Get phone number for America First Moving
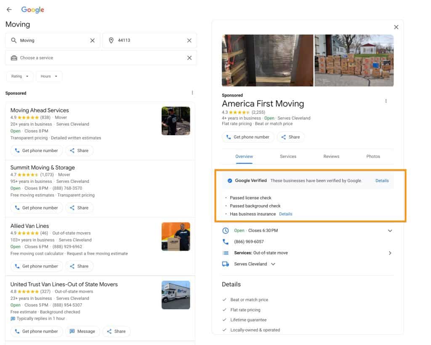This screenshot has height=345, width=431. pyautogui.click(x=247, y=137)
